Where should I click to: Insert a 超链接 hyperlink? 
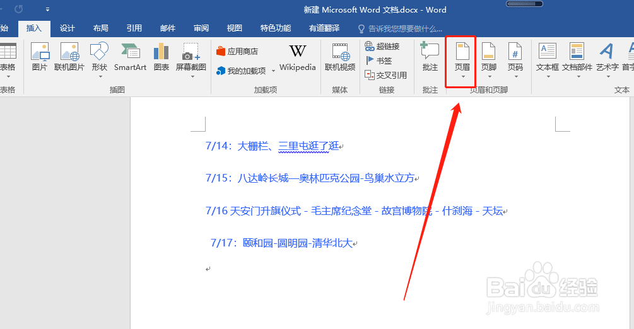tap(382, 46)
